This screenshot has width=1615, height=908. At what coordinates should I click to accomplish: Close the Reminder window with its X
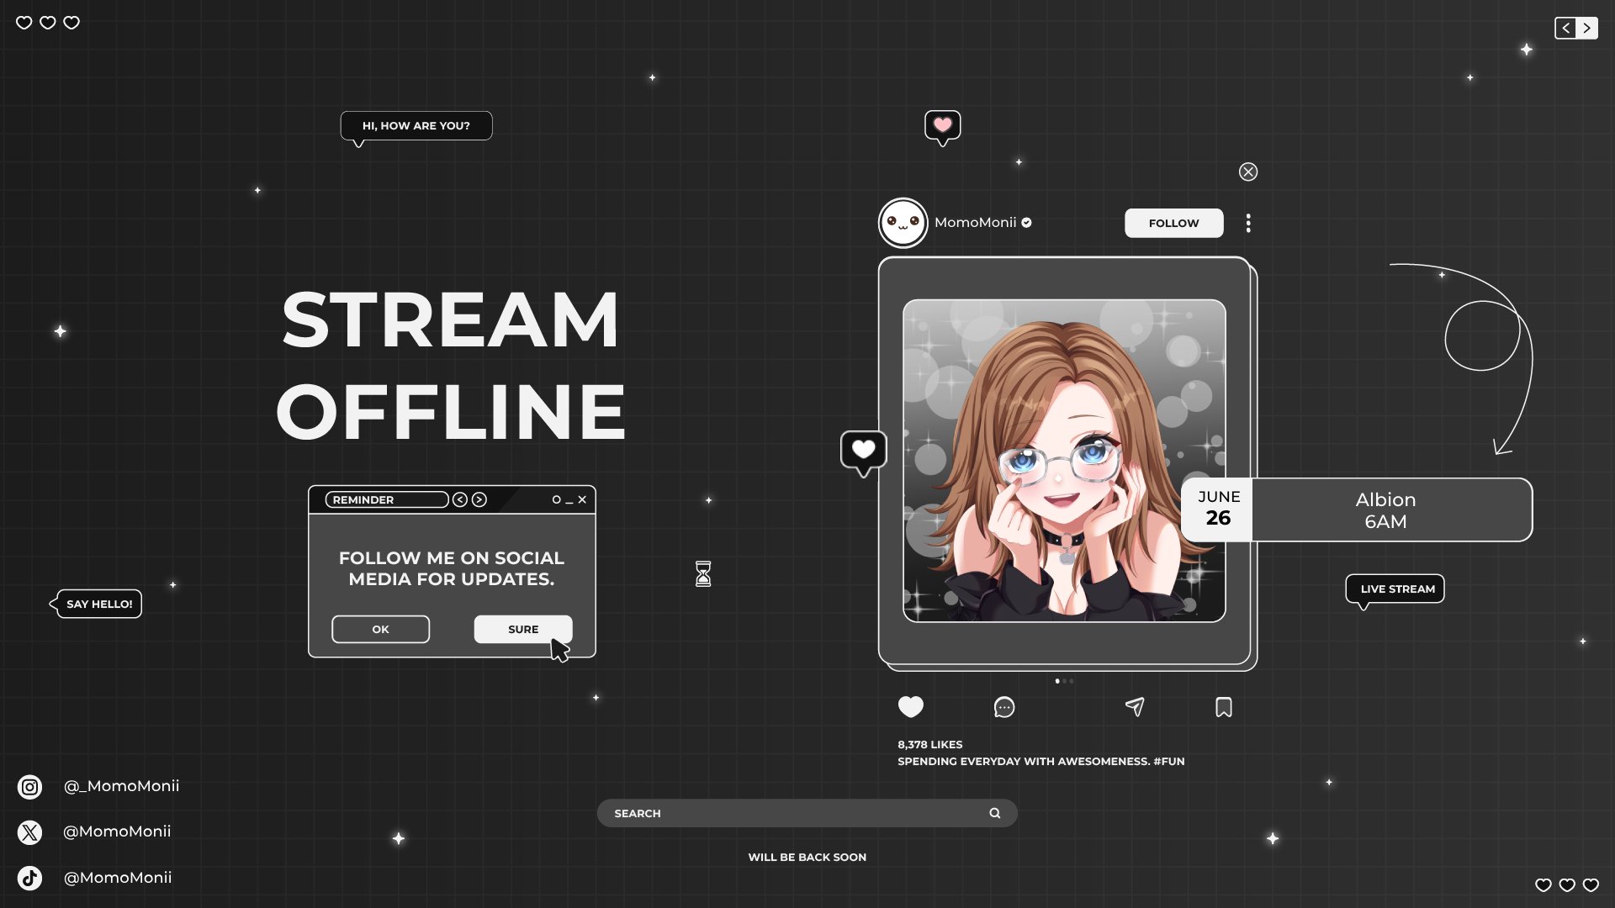tap(582, 499)
